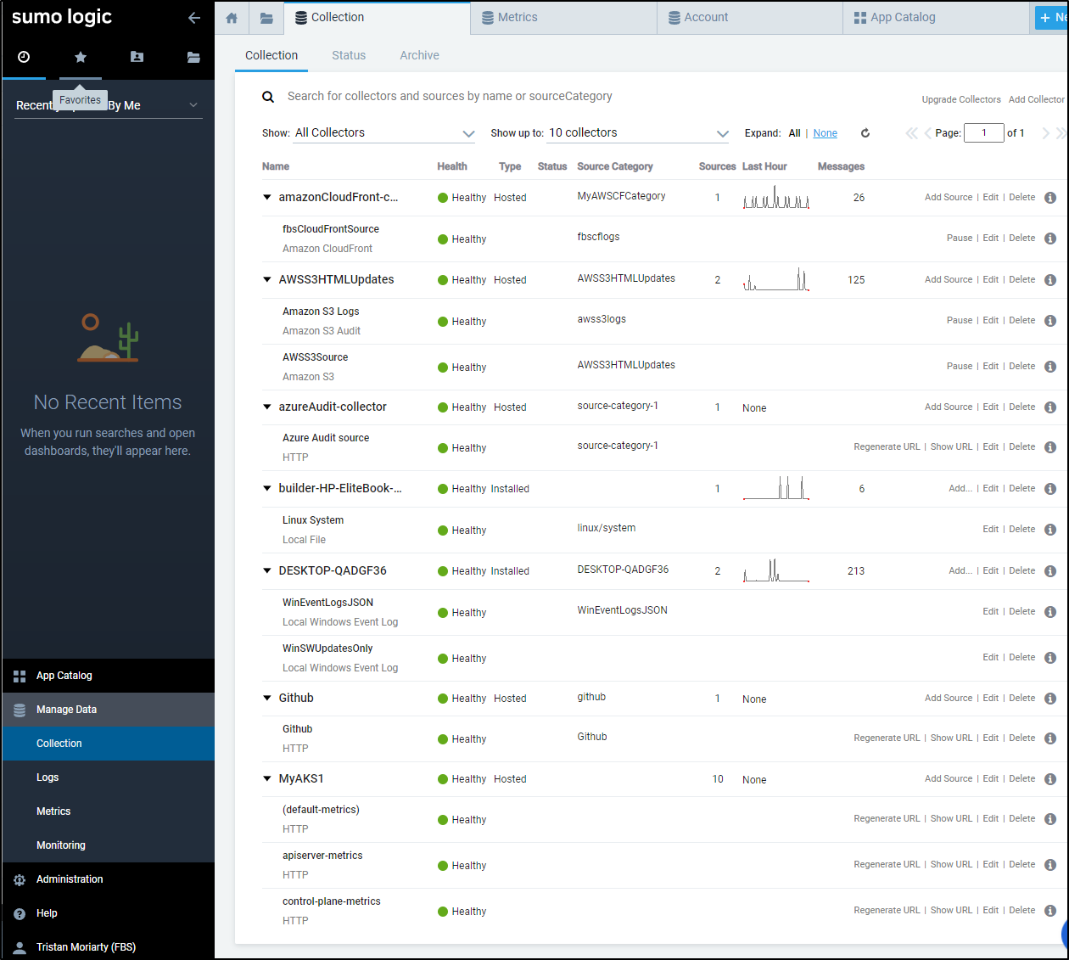Image resolution: width=1069 pixels, height=960 pixels.
Task: Switch to the App Catalog top tab
Action: [x=936, y=18]
